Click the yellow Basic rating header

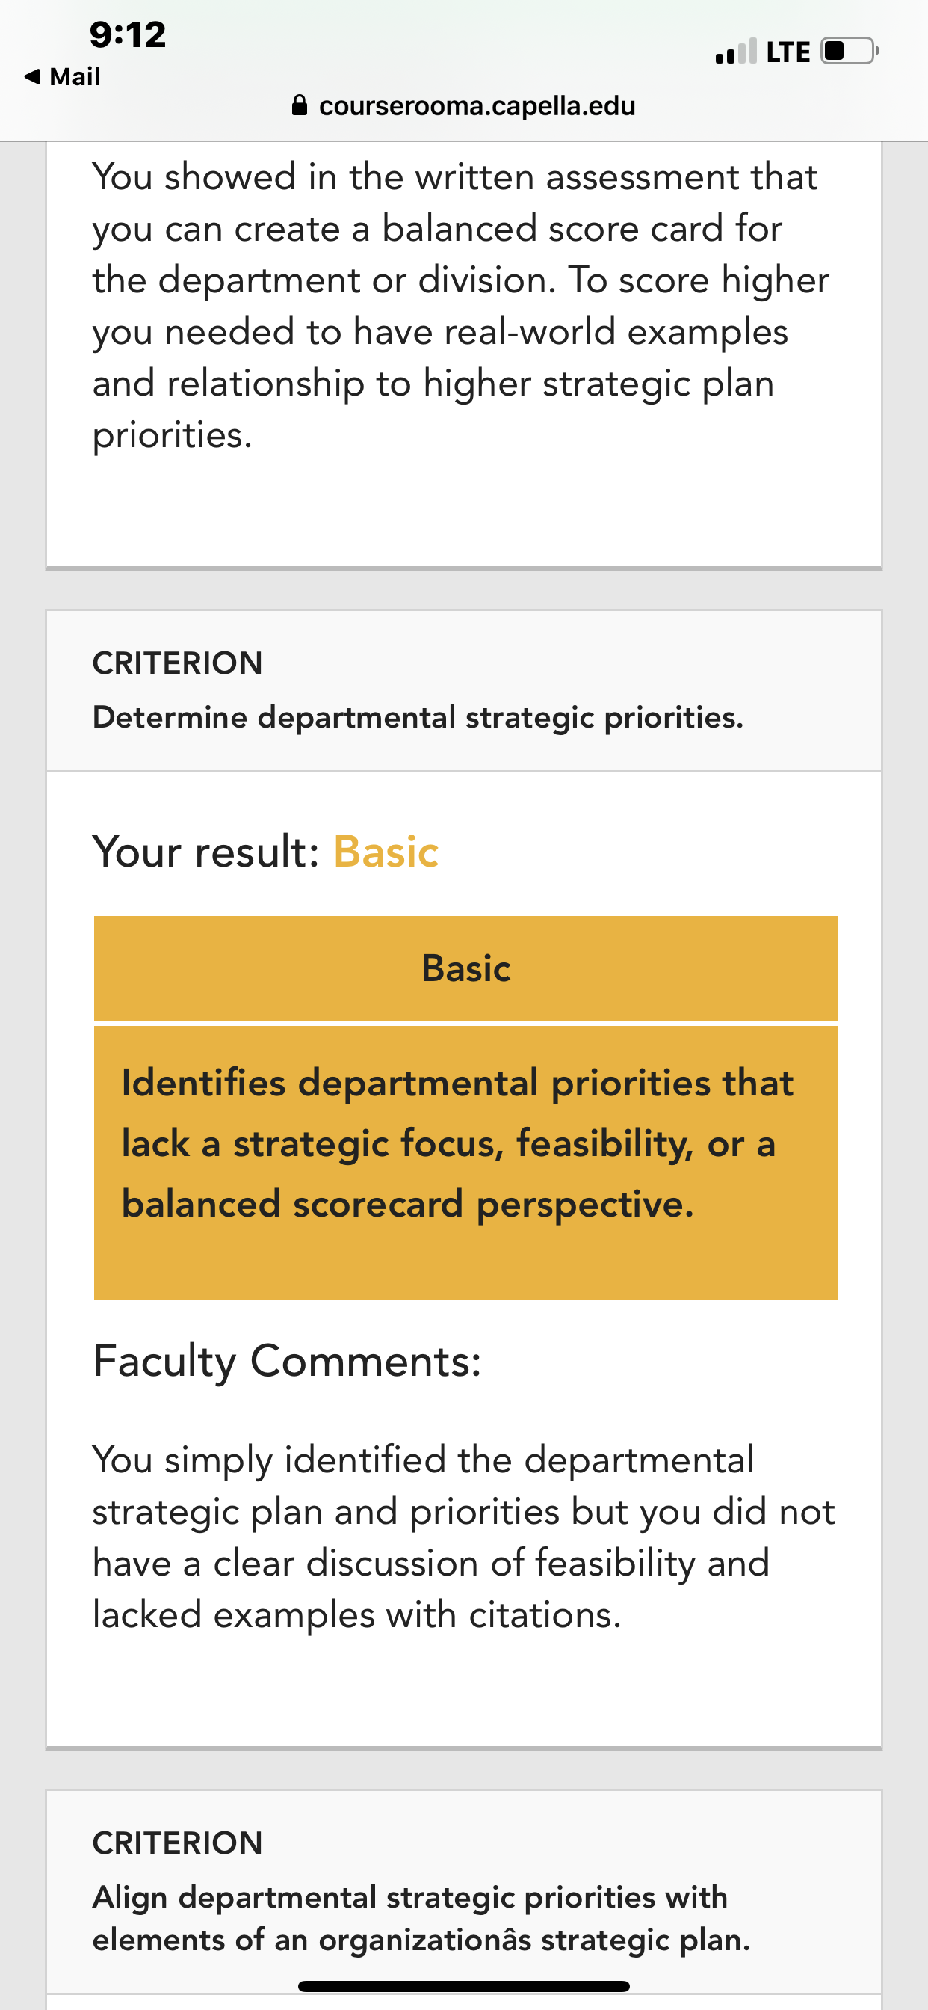465,968
